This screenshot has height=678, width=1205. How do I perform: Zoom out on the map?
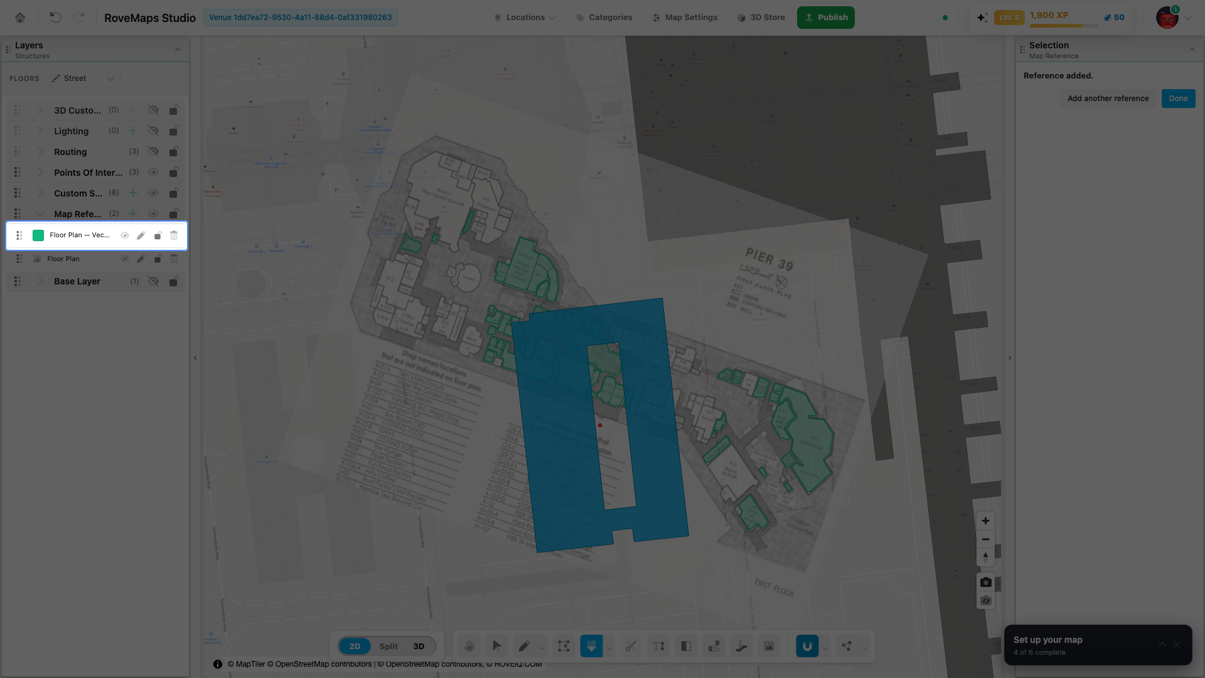(x=985, y=539)
